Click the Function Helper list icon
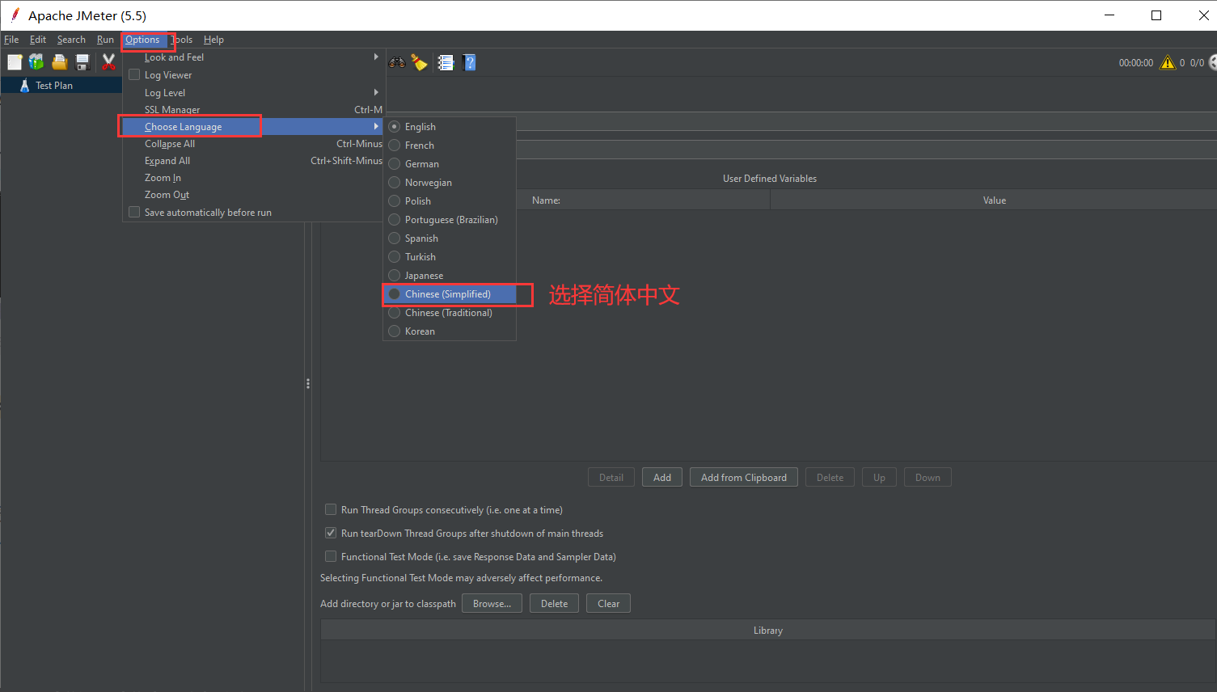 coord(446,62)
